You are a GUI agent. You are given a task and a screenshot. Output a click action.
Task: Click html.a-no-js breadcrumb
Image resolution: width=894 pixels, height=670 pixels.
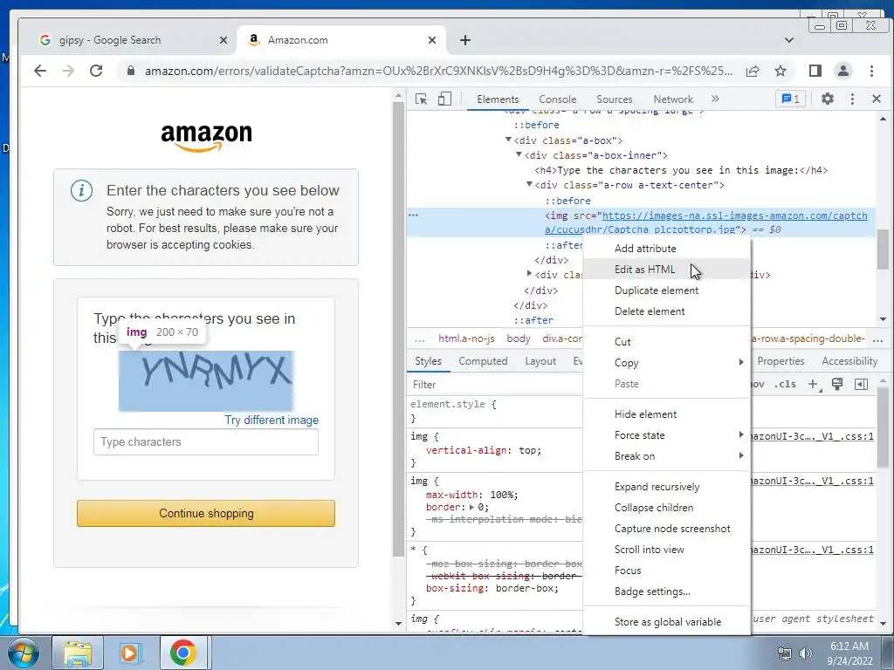tap(466, 338)
